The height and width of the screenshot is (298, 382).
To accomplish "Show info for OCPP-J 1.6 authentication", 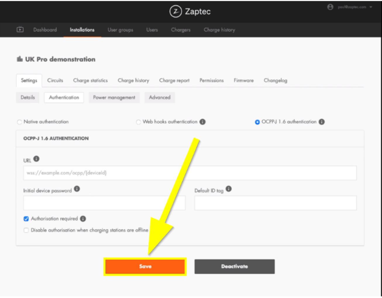I will [x=321, y=122].
